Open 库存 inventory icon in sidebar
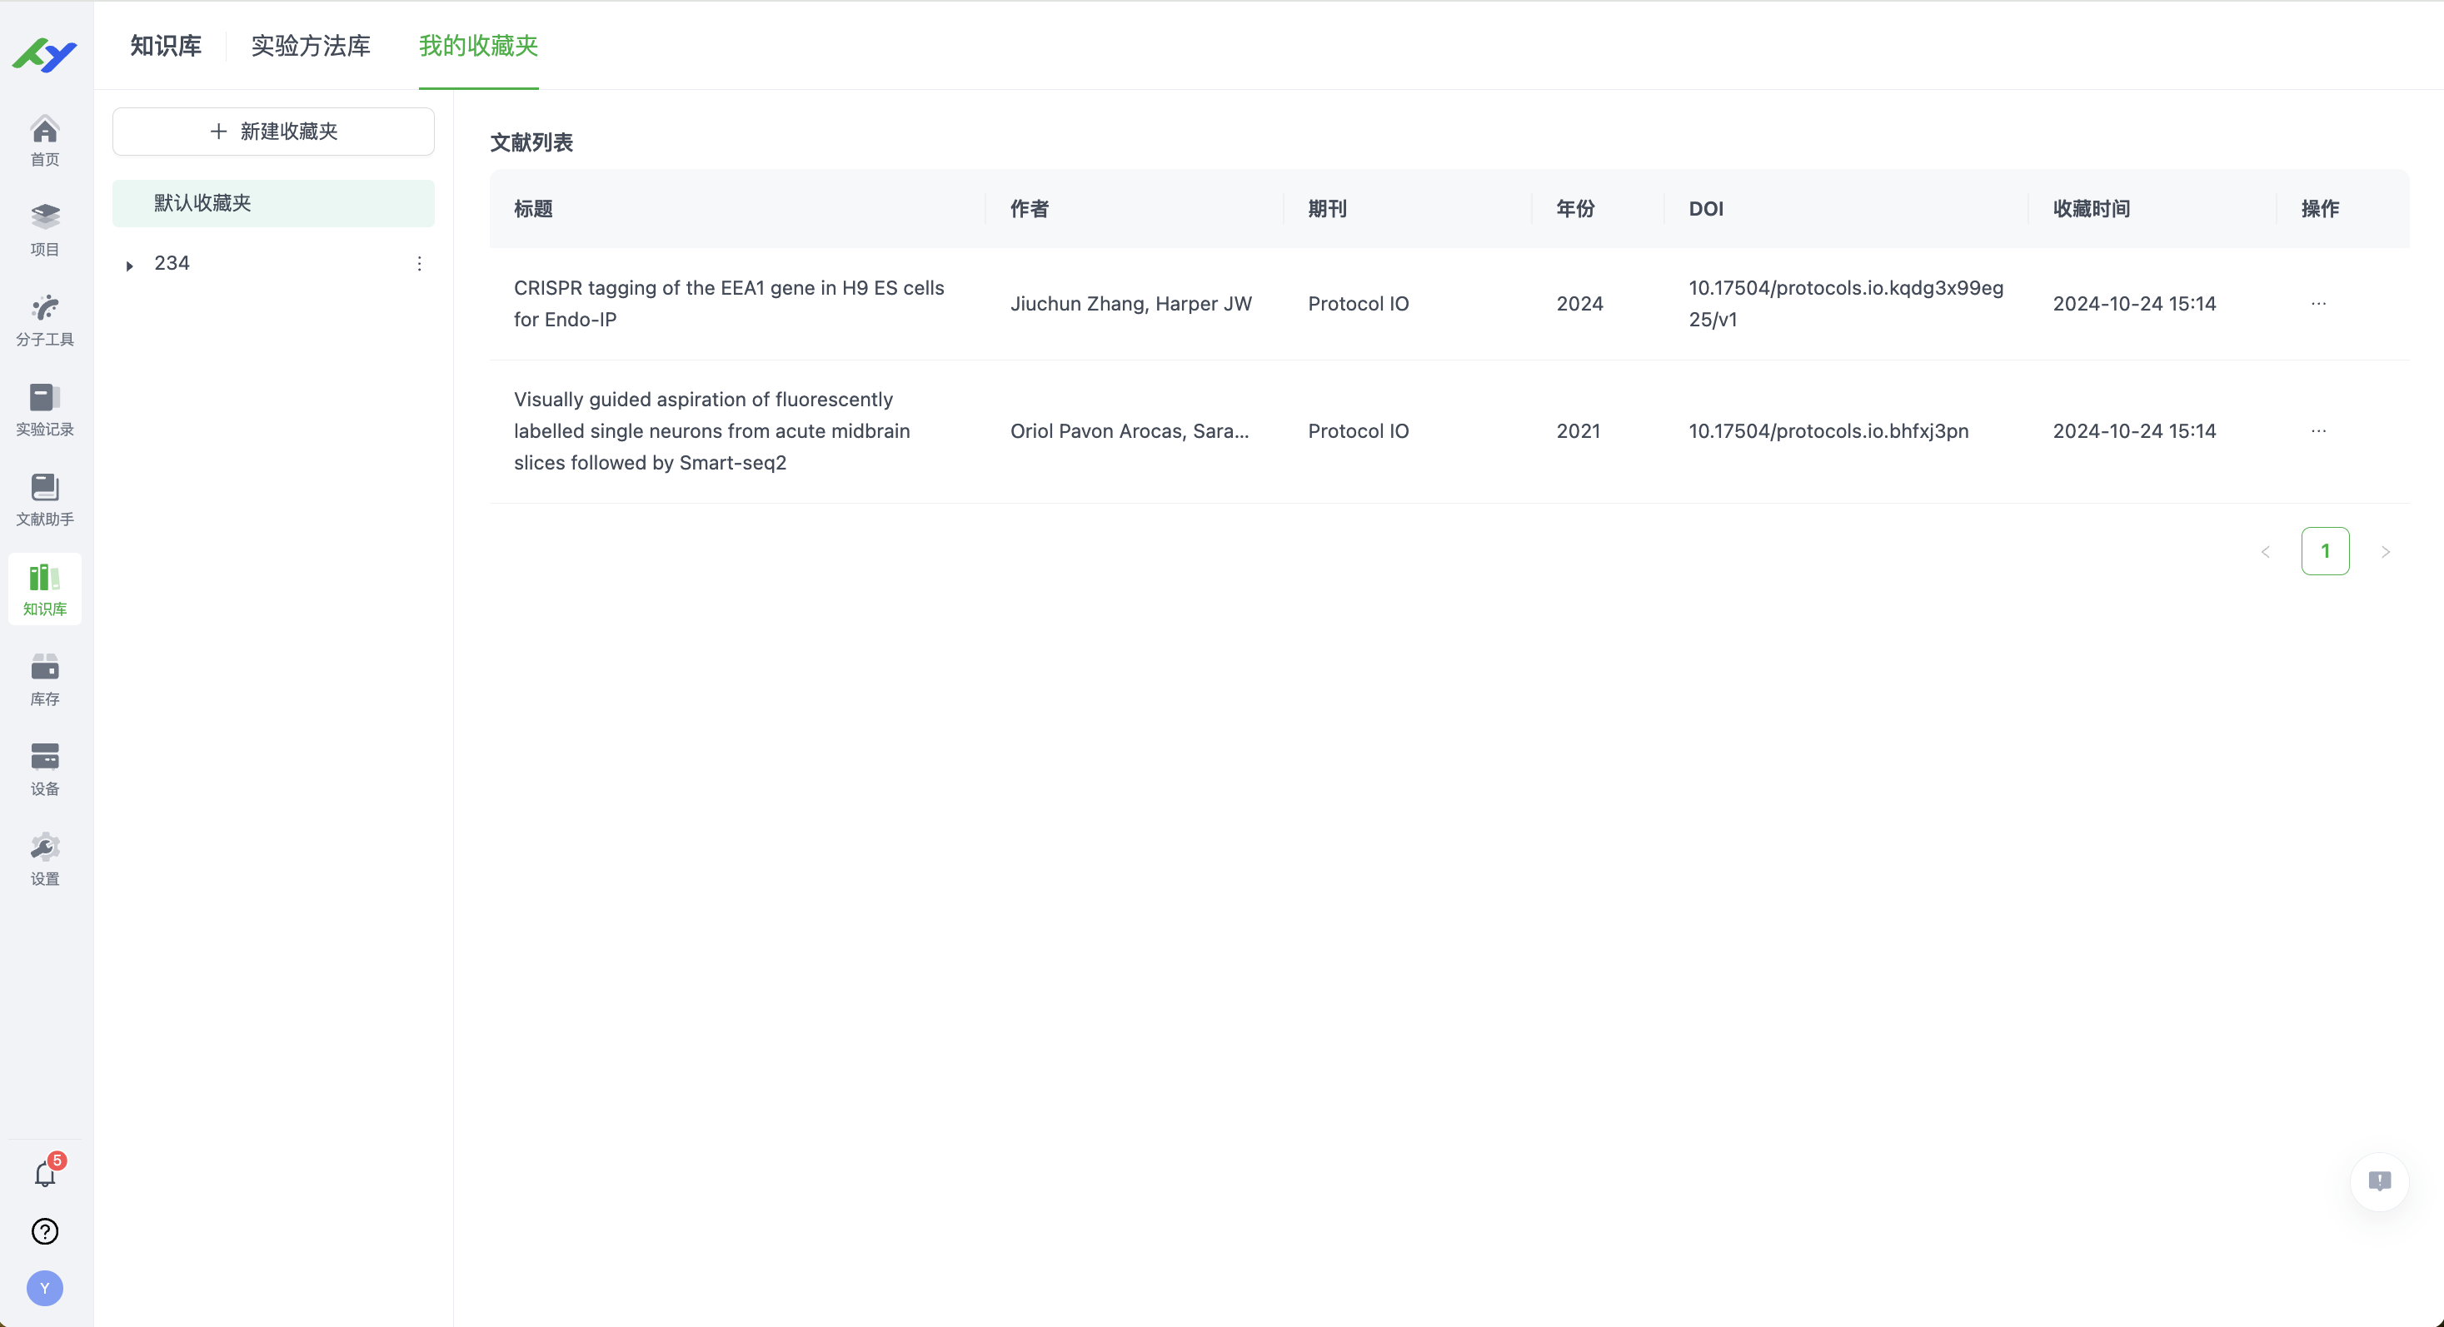This screenshot has height=1327, width=2444. (45, 679)
